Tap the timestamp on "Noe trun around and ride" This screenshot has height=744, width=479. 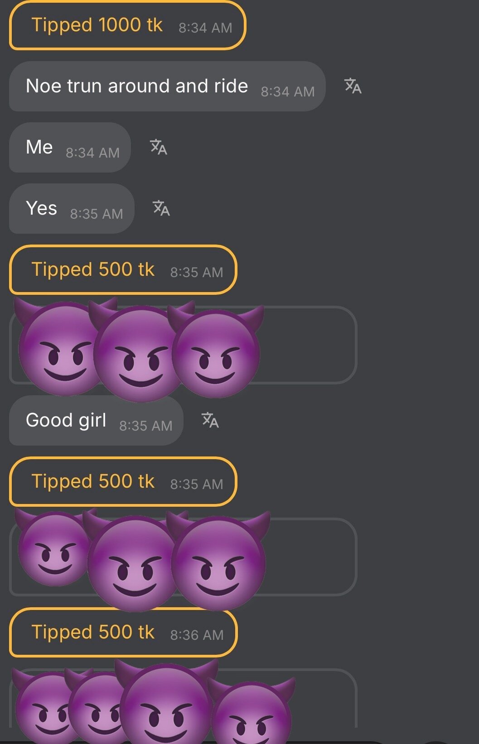coord(287,92)
